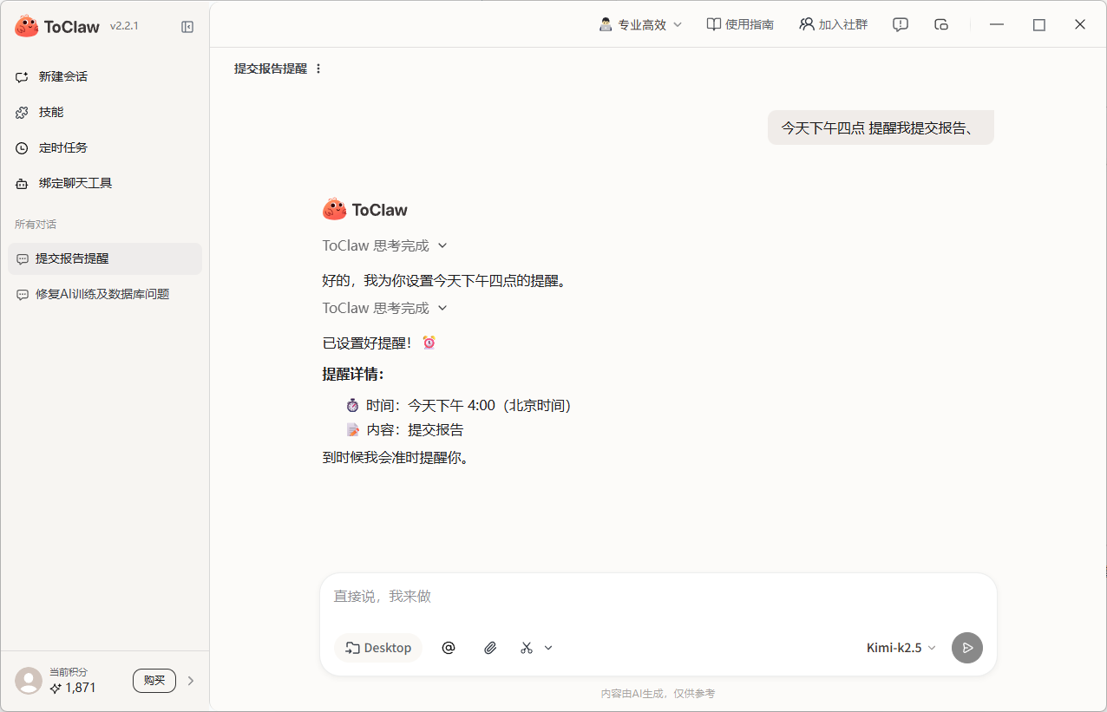1107x712 pixels.
Task: Expand account details chevron next to 购买
Action: [191, 681]
